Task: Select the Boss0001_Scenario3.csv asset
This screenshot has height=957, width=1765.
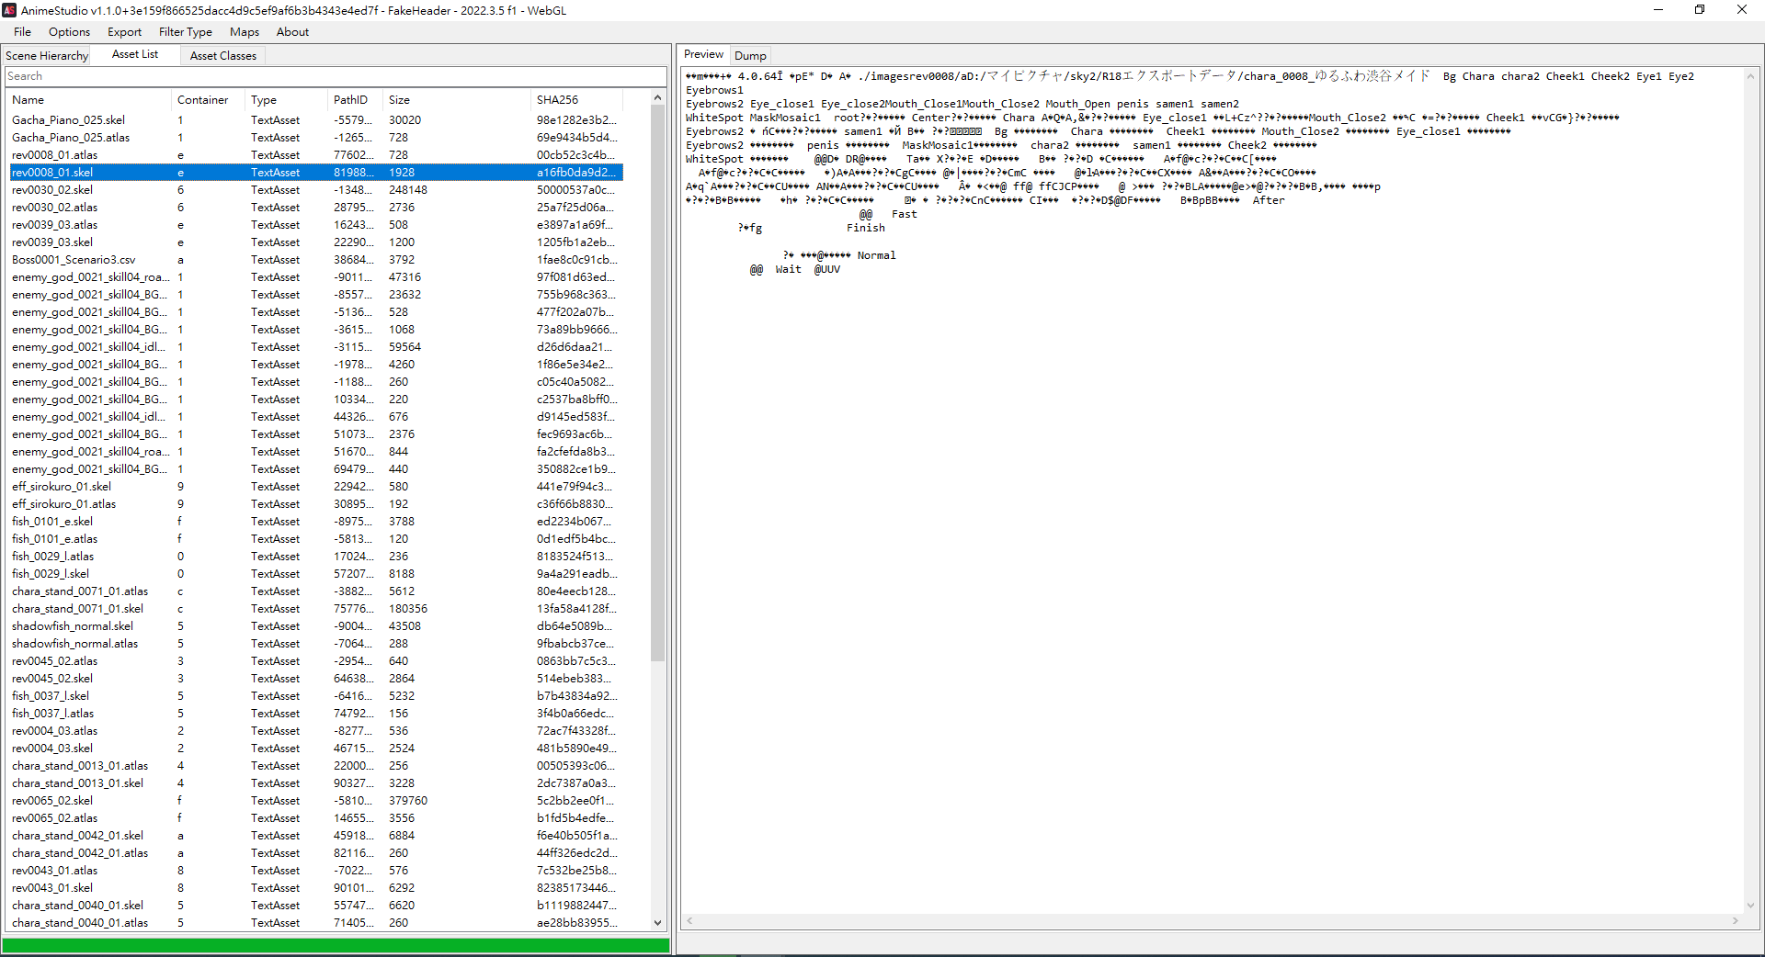Action: [74, 260]
